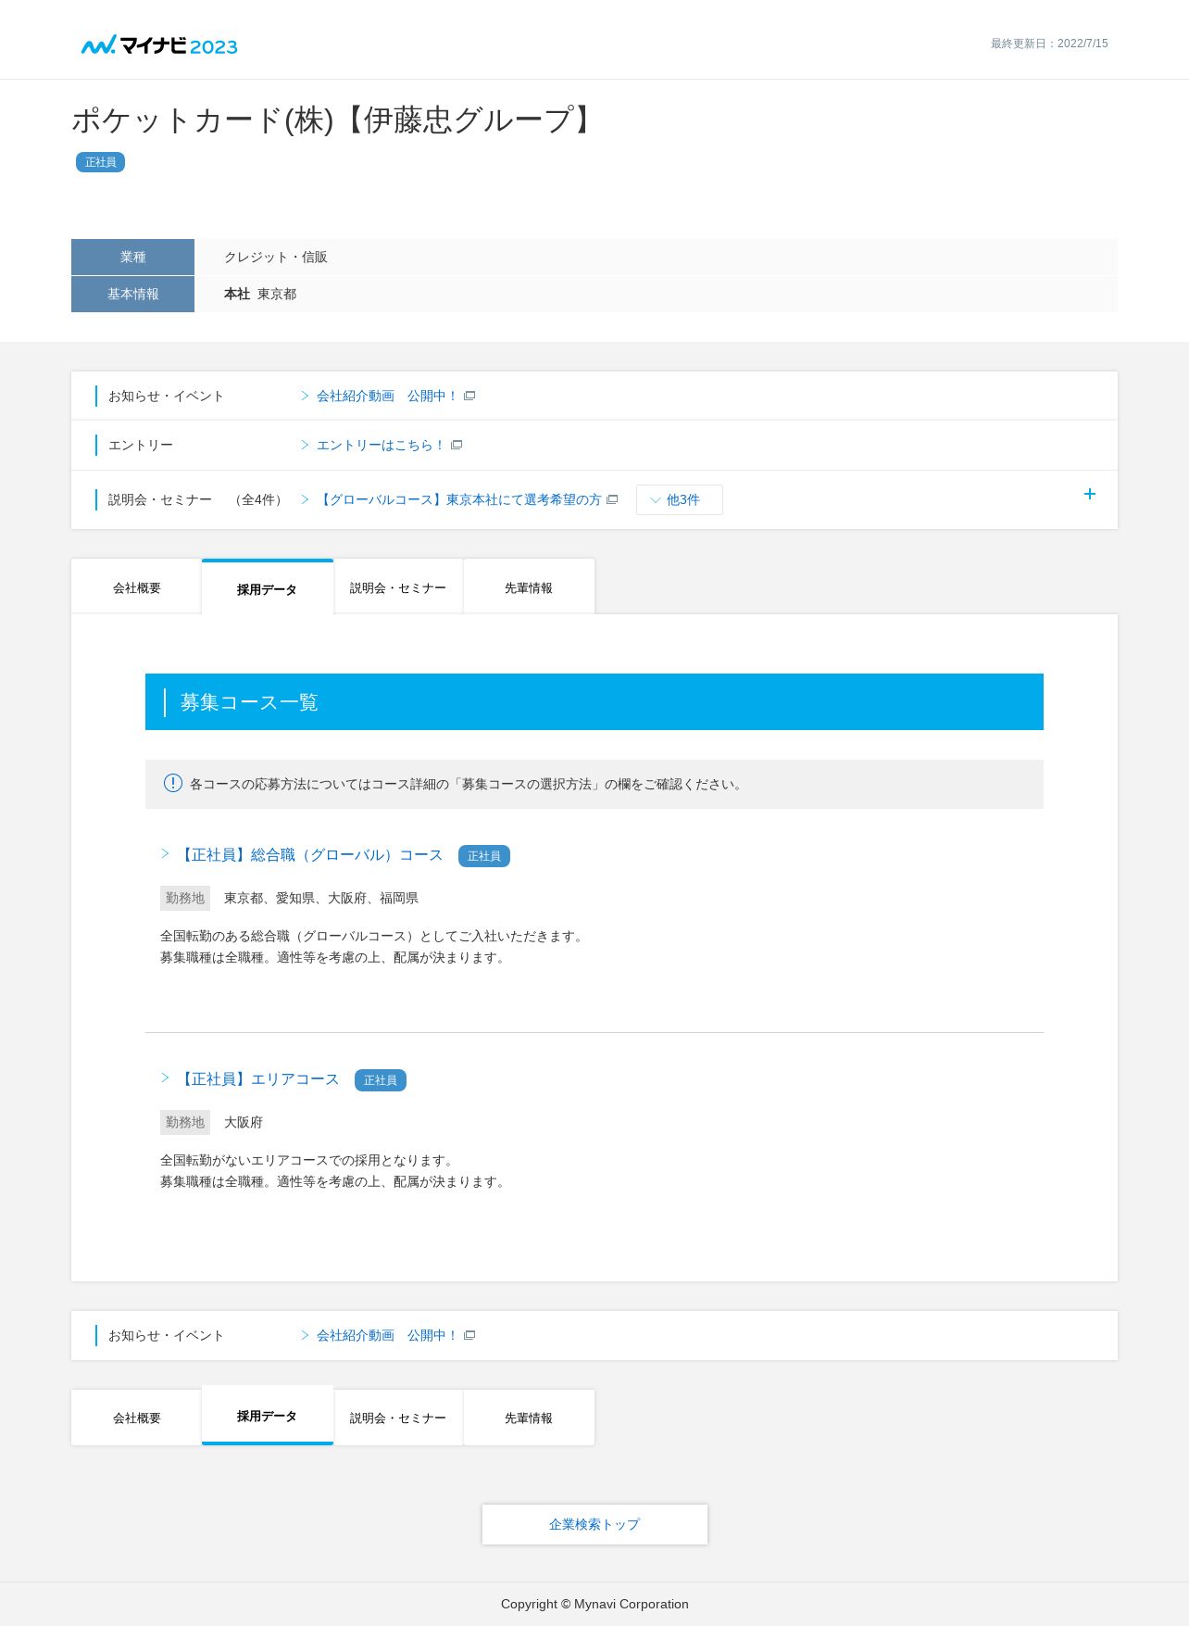Switch to top 会社概要 tab
This screenshot has width=1189, height=1626.
coord(137,587)
